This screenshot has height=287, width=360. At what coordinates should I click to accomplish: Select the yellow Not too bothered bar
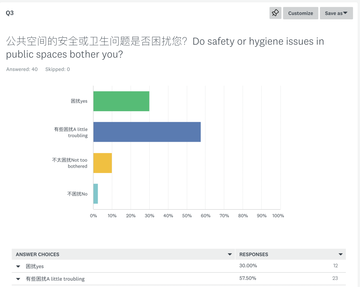(x=103, y=163)
